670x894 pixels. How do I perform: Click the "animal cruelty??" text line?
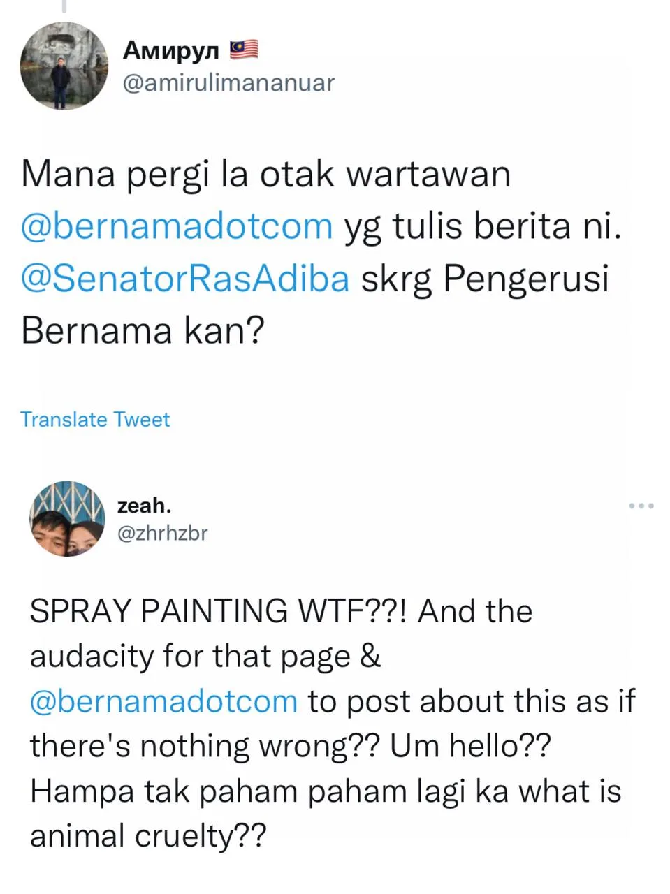[147, 836]
